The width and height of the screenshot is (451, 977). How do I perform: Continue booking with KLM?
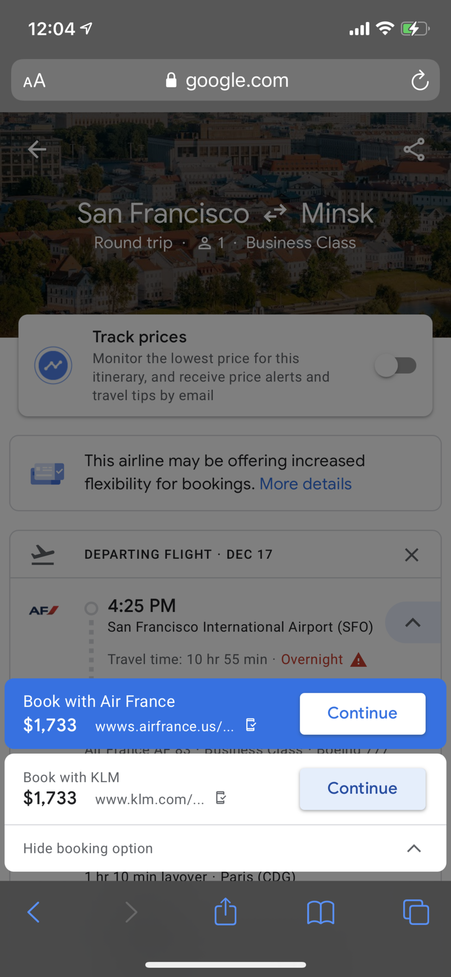click(363, 788)
